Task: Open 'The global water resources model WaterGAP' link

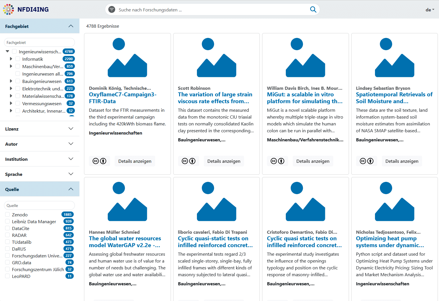Action: point(125,242)
